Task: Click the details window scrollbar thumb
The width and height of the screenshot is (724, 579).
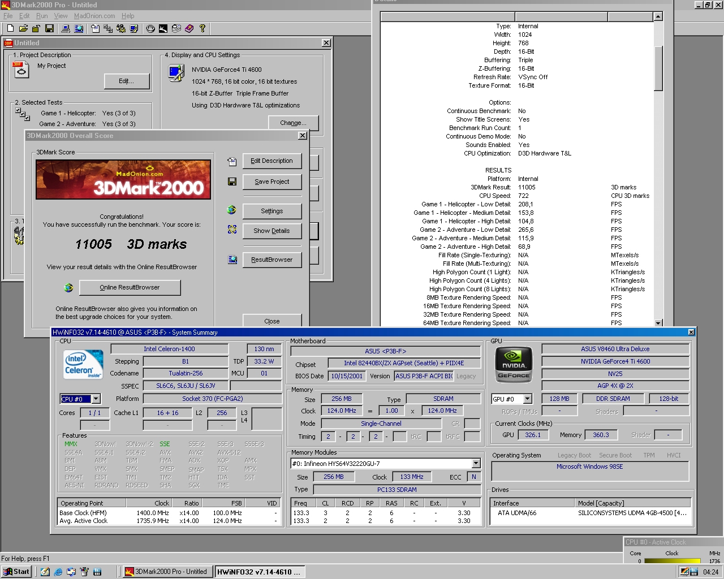Action: coord(658,68)
